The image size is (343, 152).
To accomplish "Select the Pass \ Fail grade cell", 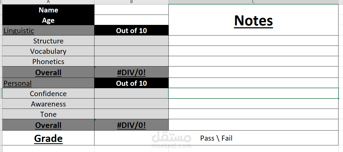I will (x=216, y=138).
